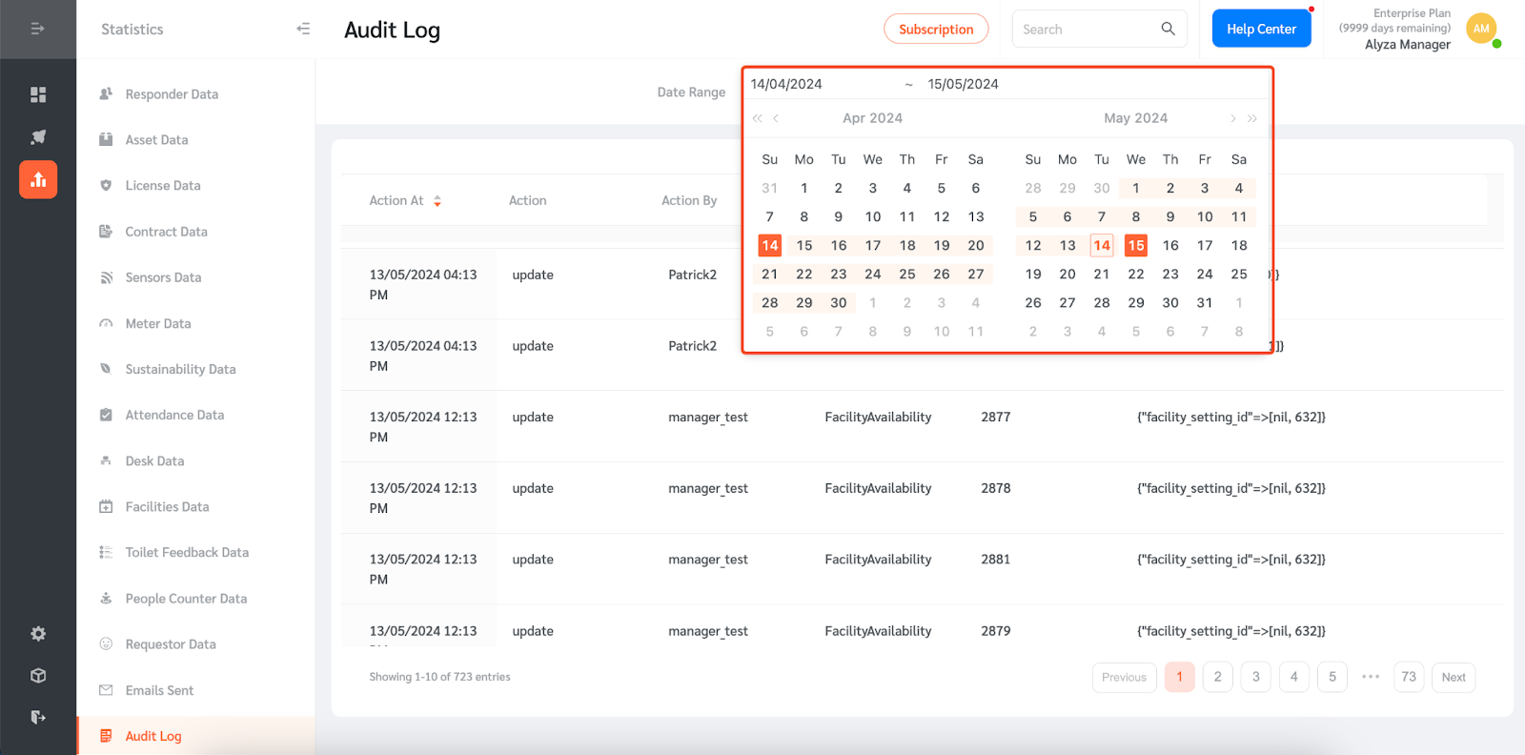Click the Subscription button

[x=936, y=29]
